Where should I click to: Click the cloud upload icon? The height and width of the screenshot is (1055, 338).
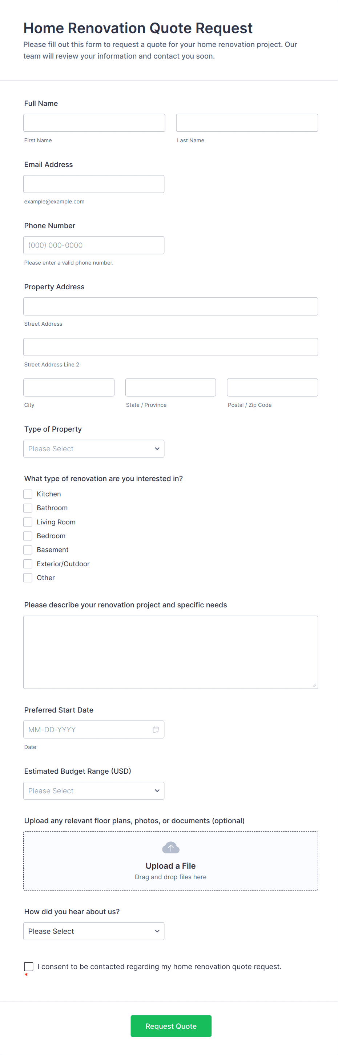point(171,847)
